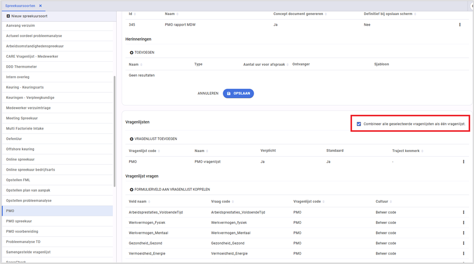Click Werkvermogen_fysiek Vraag code cell
This screenshot has height=264, width=474.
click(x=229, y=223)
